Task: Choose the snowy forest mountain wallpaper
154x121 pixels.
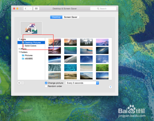Action: tap(86, 42)
